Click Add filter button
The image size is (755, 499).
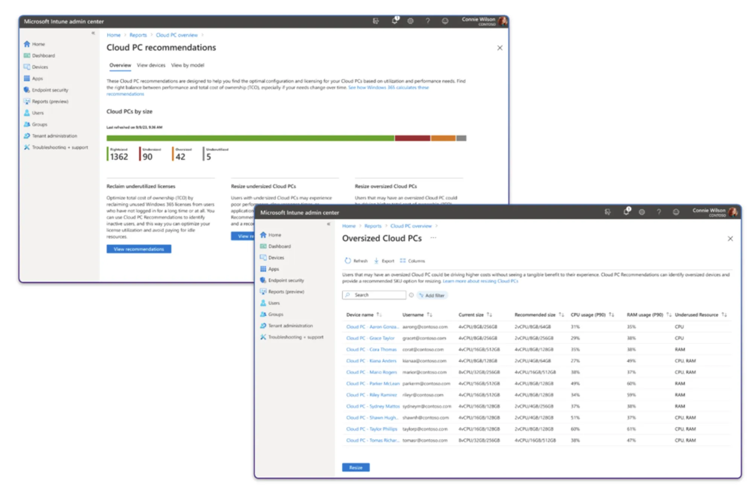pos(432,295)
